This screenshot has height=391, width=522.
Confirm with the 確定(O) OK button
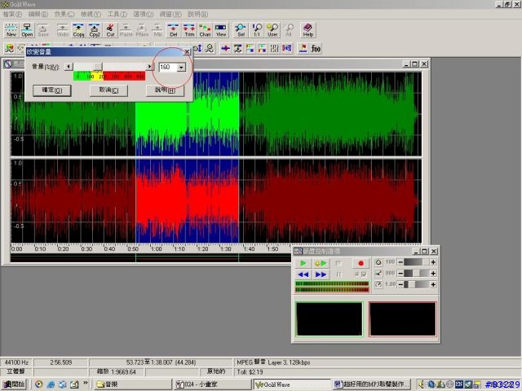tap(52, 90)
